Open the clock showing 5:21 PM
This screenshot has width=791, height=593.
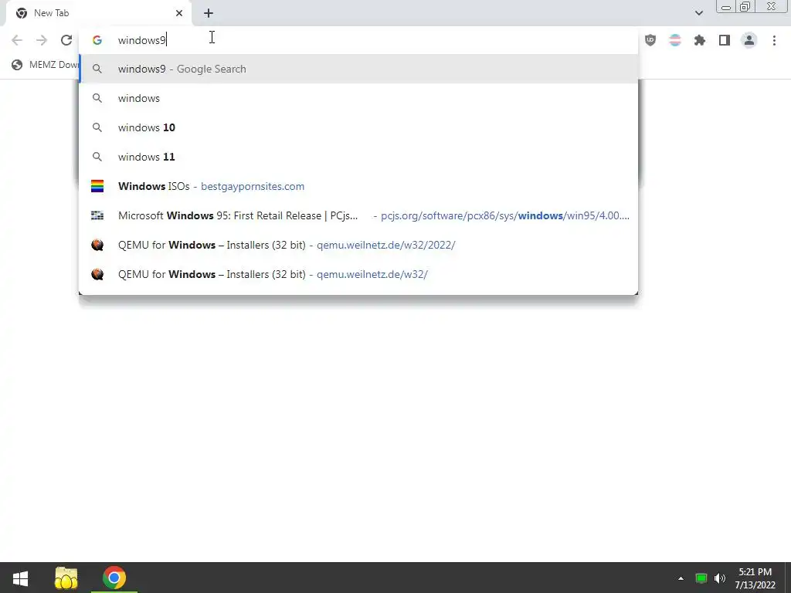[755, 578]
